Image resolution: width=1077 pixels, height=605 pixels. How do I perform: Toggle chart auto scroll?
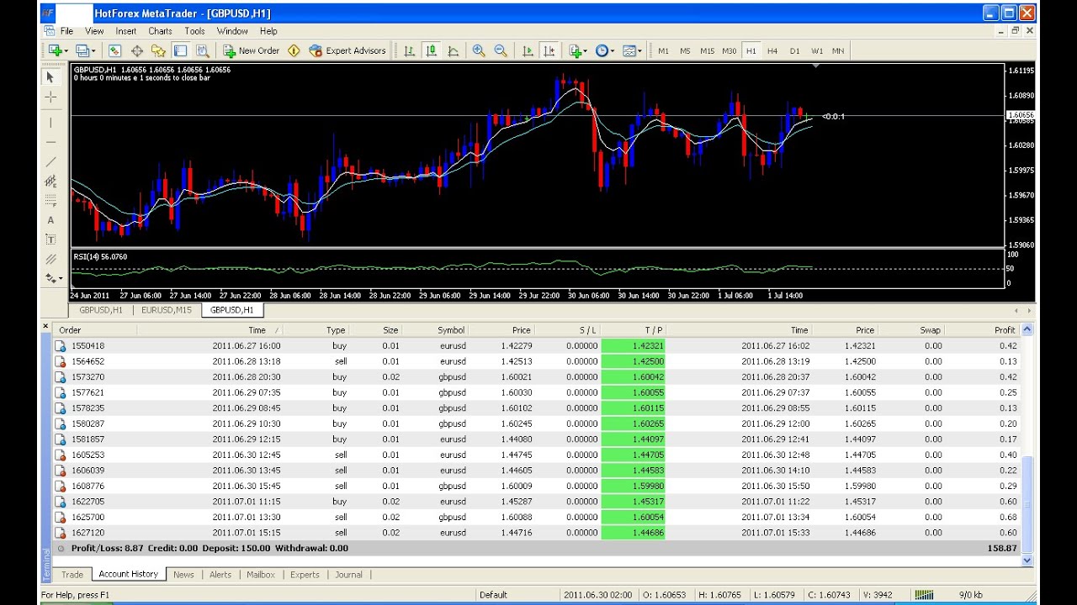pos(528,50)
